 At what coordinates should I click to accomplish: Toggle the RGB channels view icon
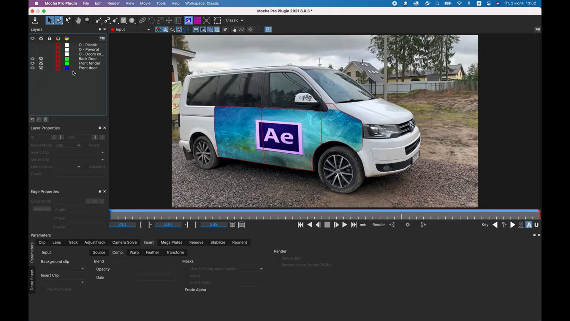pos(158,29)
